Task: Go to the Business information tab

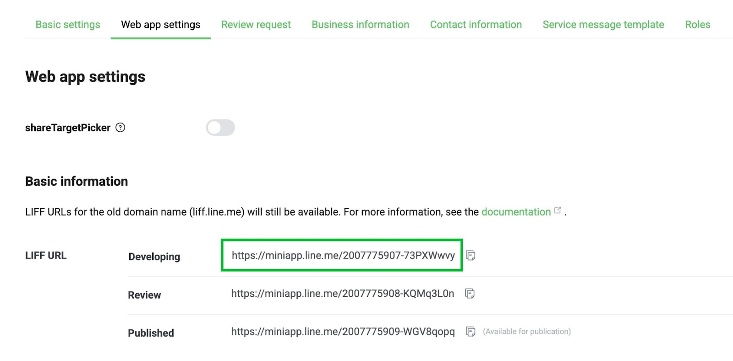Action: (360, 25)
